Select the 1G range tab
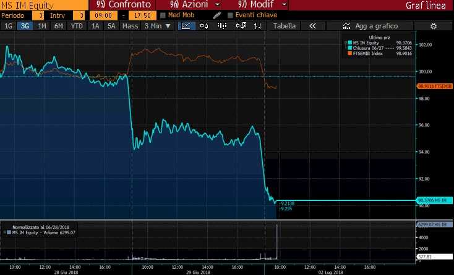This screenshot has width=454, height=275. [9, 26]
